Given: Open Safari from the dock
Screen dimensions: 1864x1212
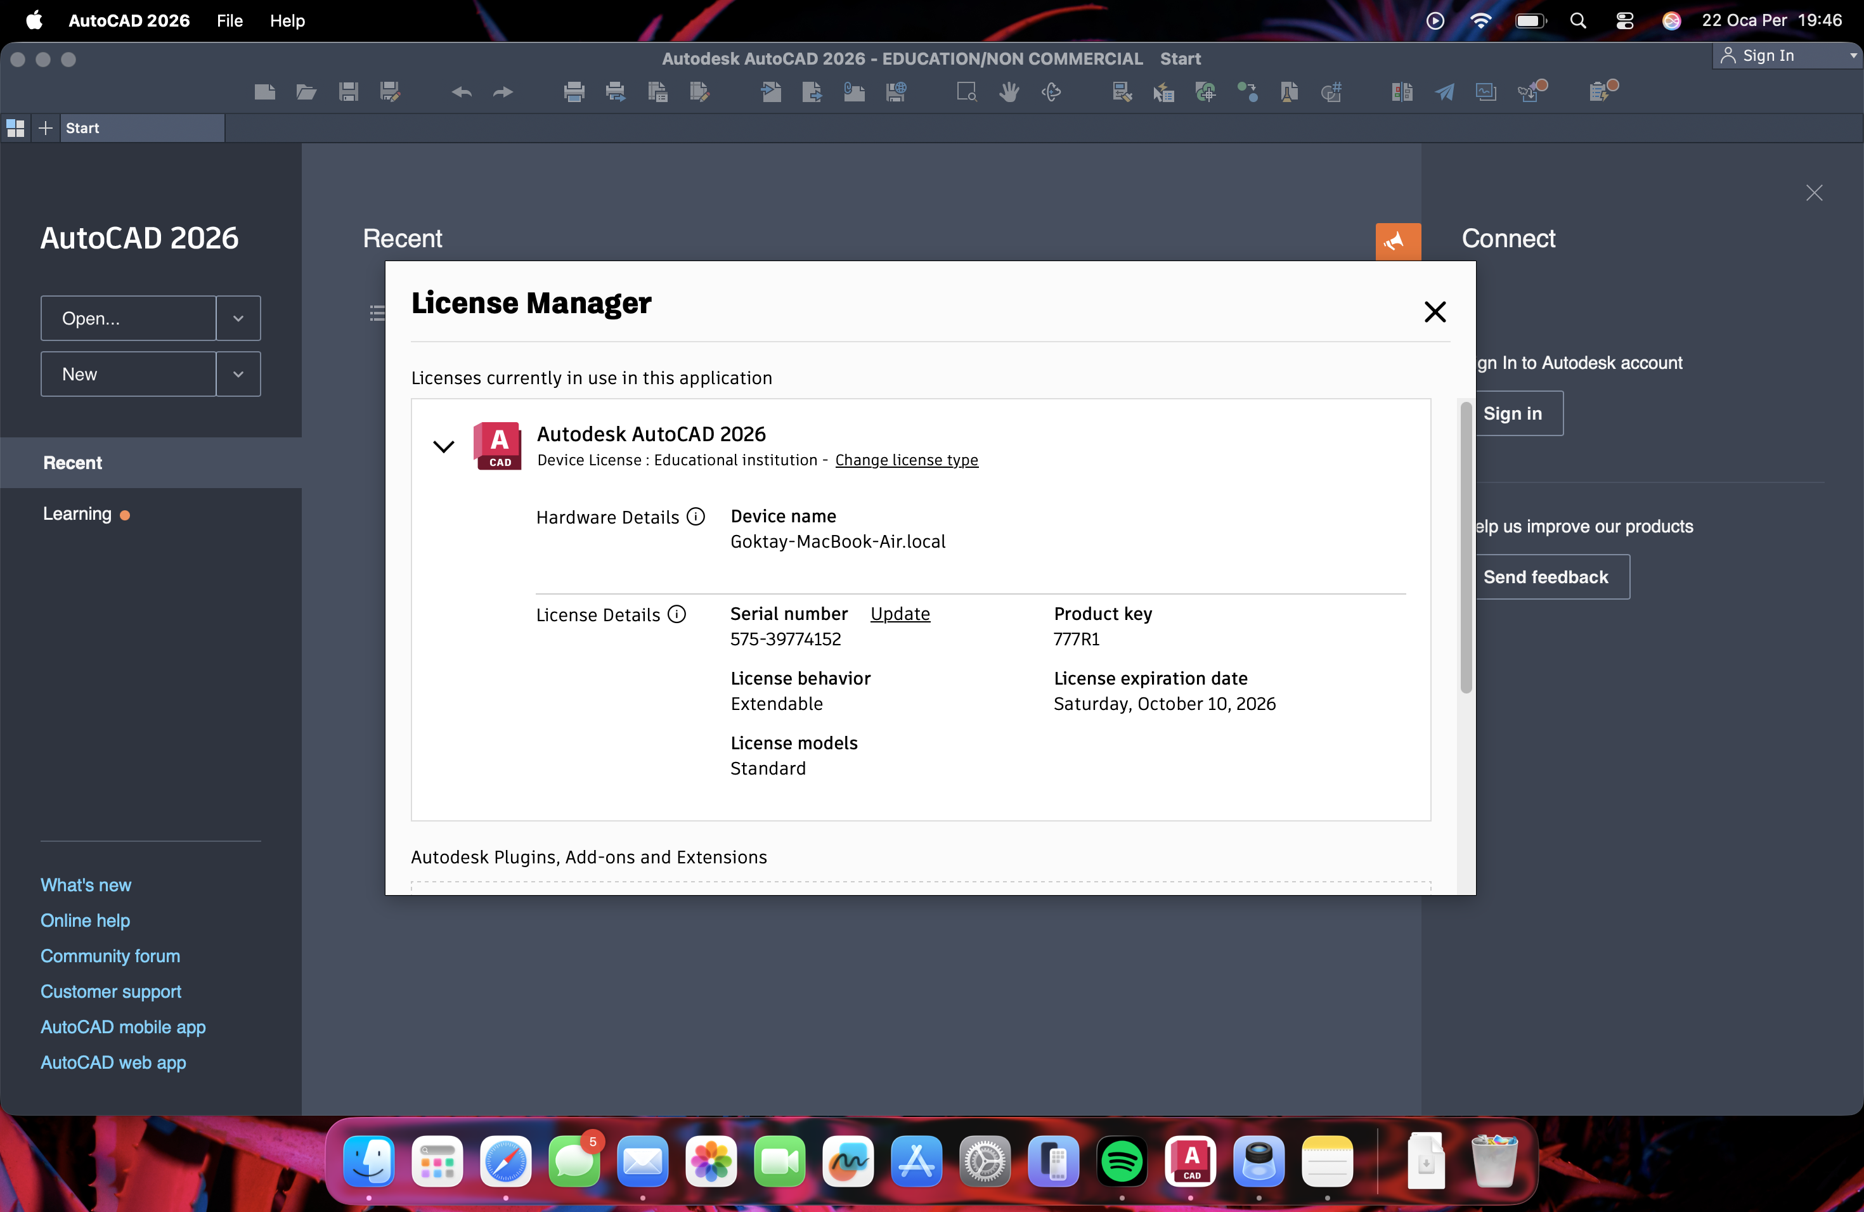Looking at the screenshot, I should point(505,1161).
